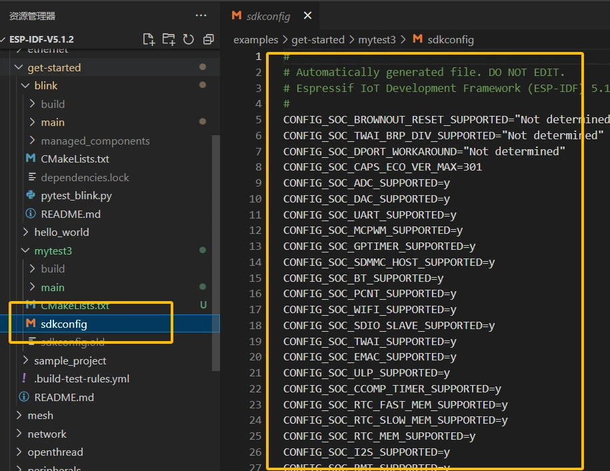Click the New File icon in explorer header

(149, 39)
